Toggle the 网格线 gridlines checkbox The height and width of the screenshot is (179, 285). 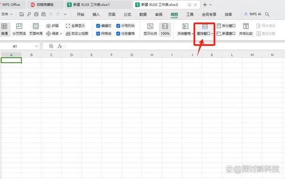[x=98, y=34]
